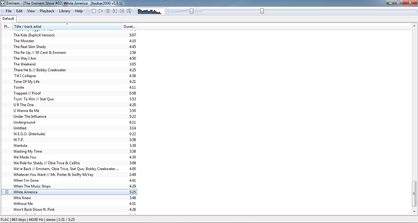This screenshot has height=223, width=418.
Task: Select track The Way I Am
Action: pos(69,58)
